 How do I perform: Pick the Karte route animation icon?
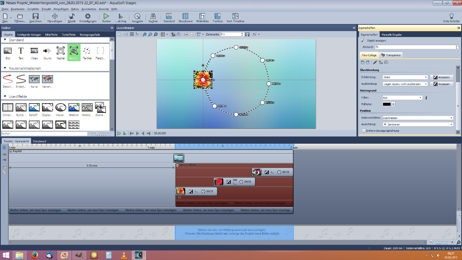click(34, 79)
